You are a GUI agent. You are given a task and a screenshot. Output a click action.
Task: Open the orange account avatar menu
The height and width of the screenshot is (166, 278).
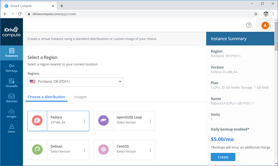(x=265, y=25)
